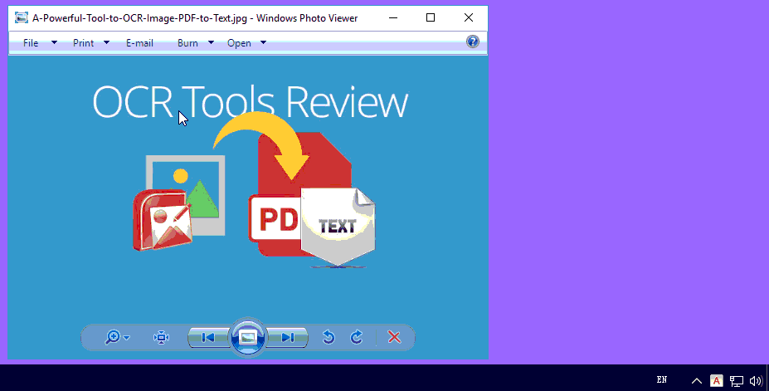Delete the photo with red X

tap(394, 338)
